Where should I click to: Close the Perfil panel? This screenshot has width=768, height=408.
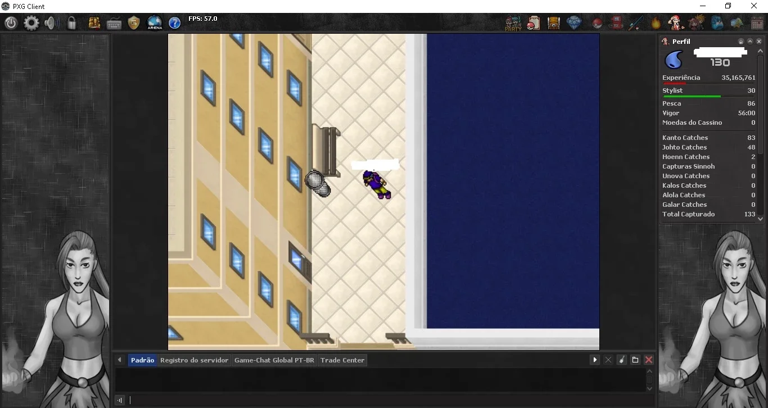coord(759,42)
